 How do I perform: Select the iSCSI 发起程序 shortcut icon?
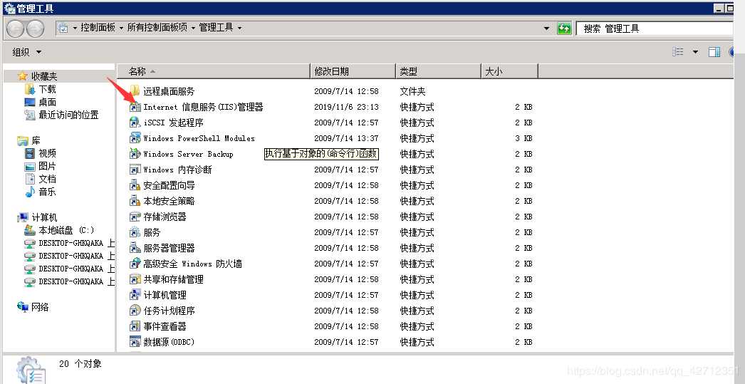point(135,122)
